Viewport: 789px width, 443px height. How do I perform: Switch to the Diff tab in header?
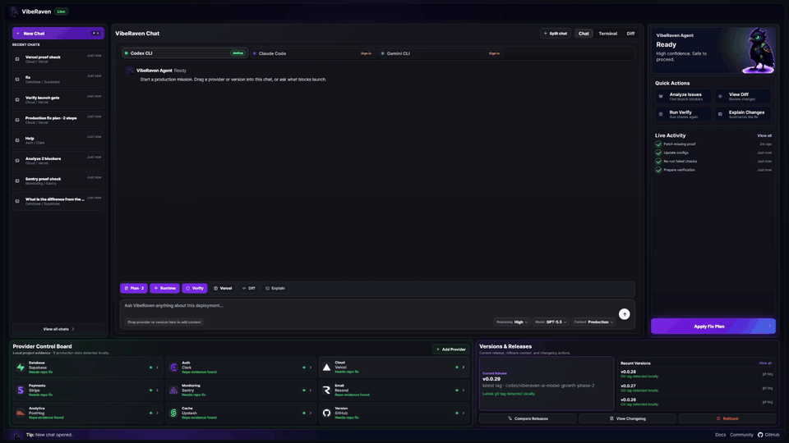[630, 34]
